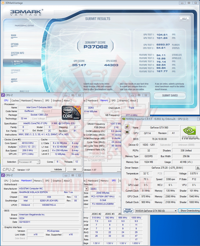Click BIOS date 02/16/2011 field
The image size is (200, 246).
pyautogui.click(x=49, y=222)
